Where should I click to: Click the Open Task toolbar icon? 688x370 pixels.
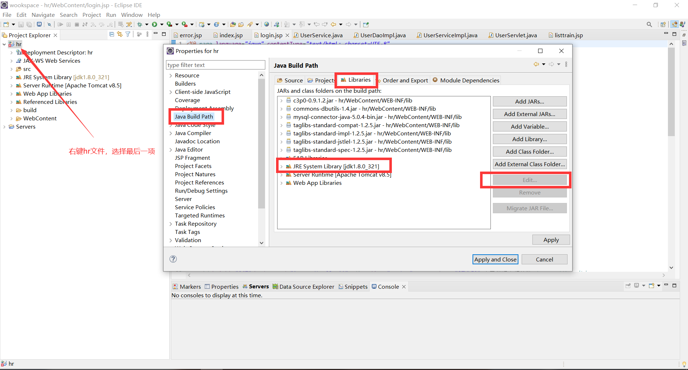(241, 24)
